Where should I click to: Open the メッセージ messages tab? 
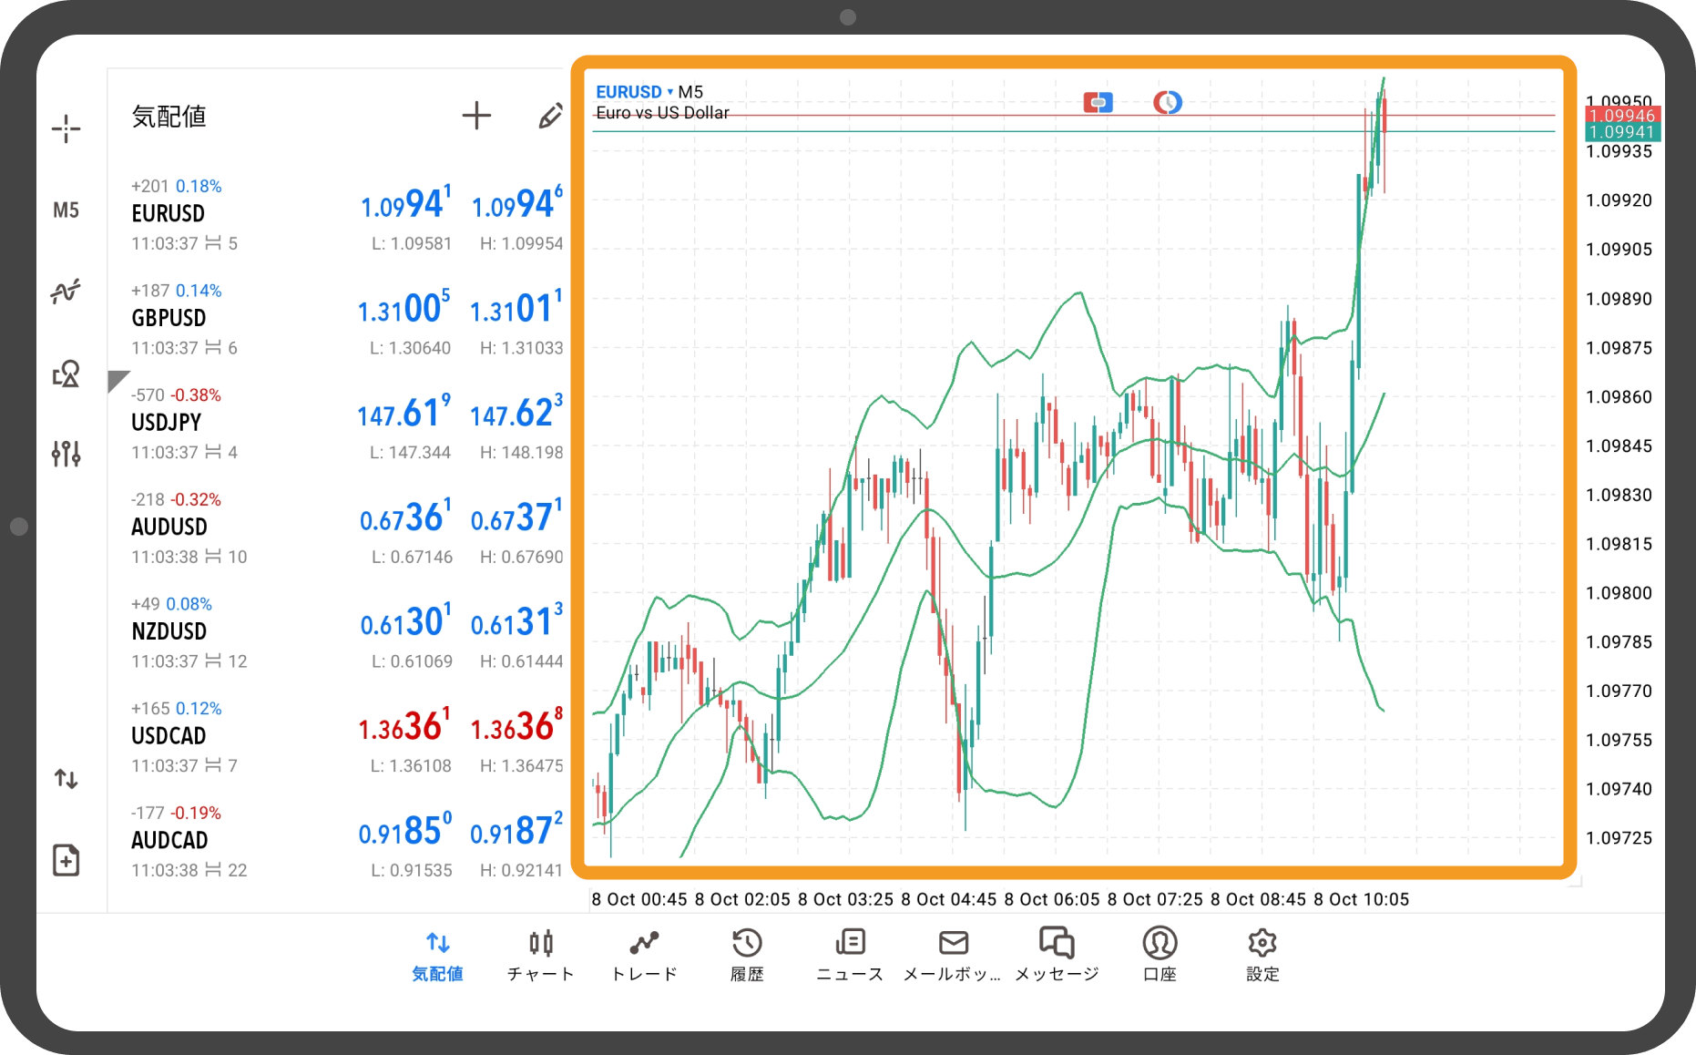coord(1057,956)
